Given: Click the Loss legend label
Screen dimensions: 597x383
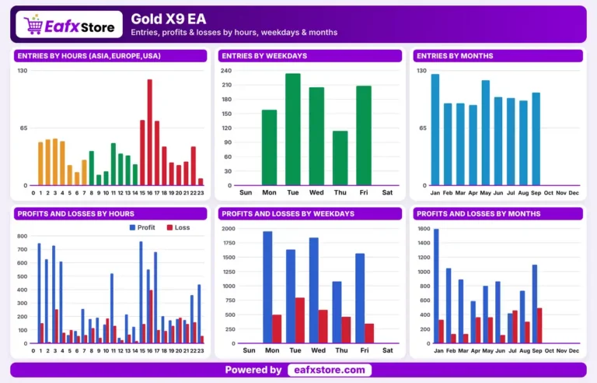Looking at the screenshot, I should [x=182, y=227].
